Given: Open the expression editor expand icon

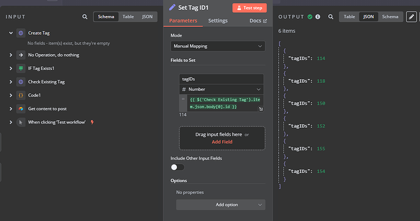Looking at the screenshot, I should 261,109.
